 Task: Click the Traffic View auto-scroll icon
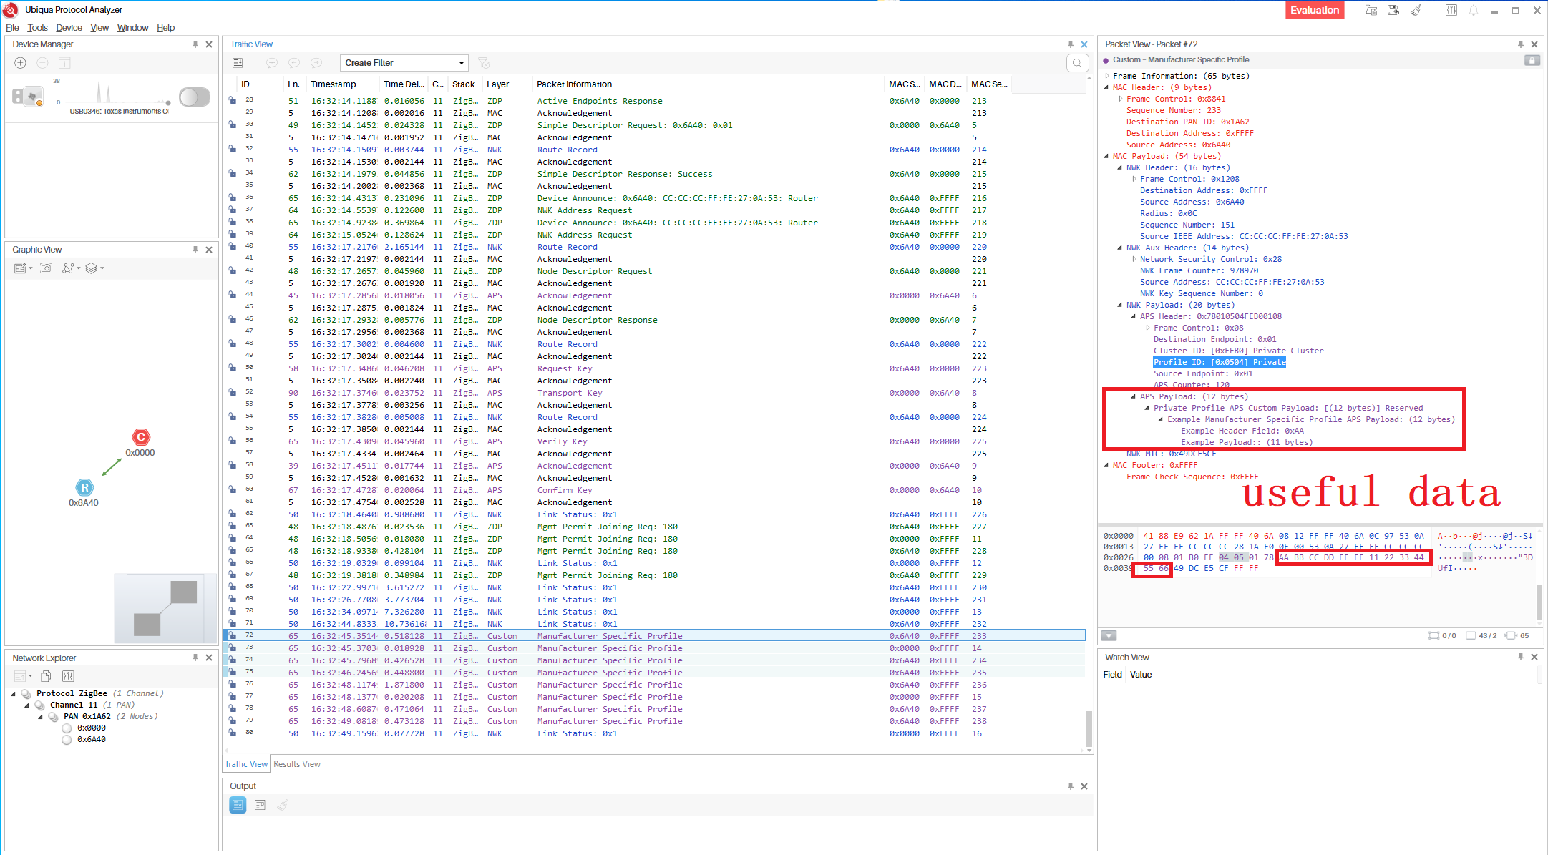(238, 63)
